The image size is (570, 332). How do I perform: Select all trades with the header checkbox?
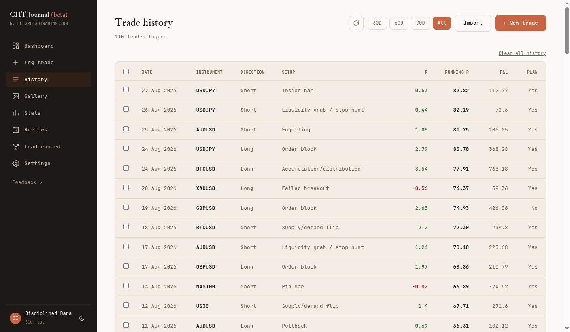tap(126, 72)
